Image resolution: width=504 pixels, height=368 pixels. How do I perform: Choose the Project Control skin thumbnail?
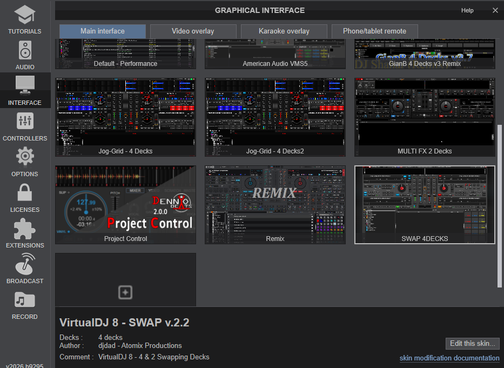click(125, 205)
